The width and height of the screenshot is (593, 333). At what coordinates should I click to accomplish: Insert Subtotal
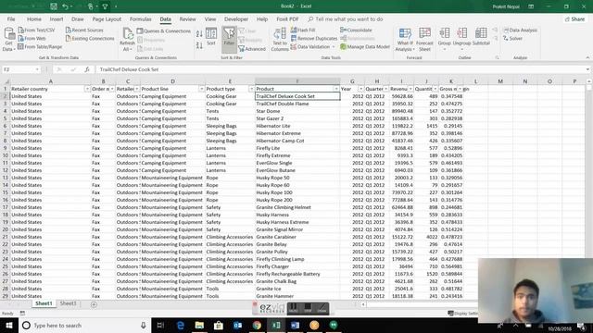tap(481, 37)
